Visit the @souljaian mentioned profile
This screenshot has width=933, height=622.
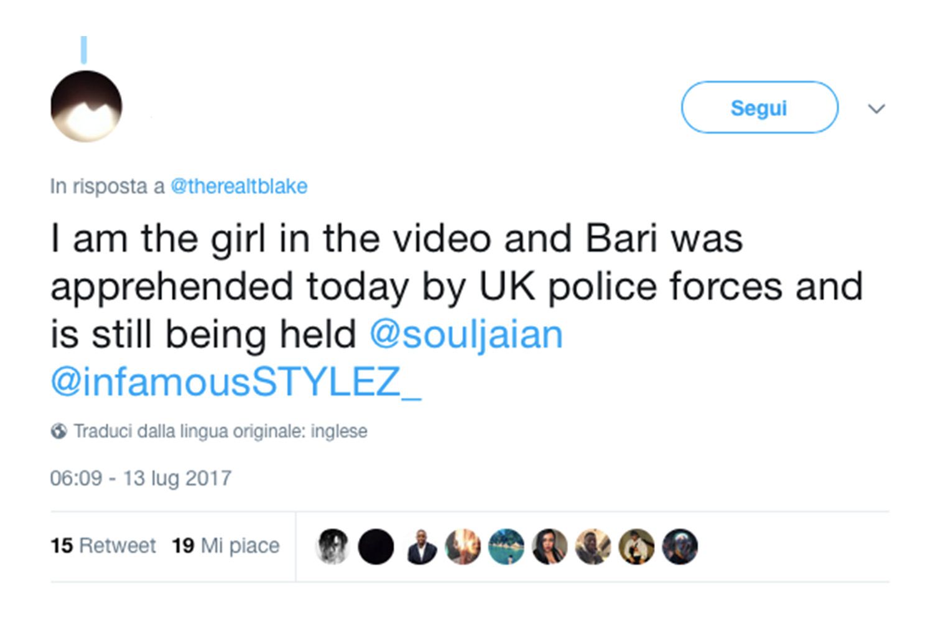tap(466, 335)
